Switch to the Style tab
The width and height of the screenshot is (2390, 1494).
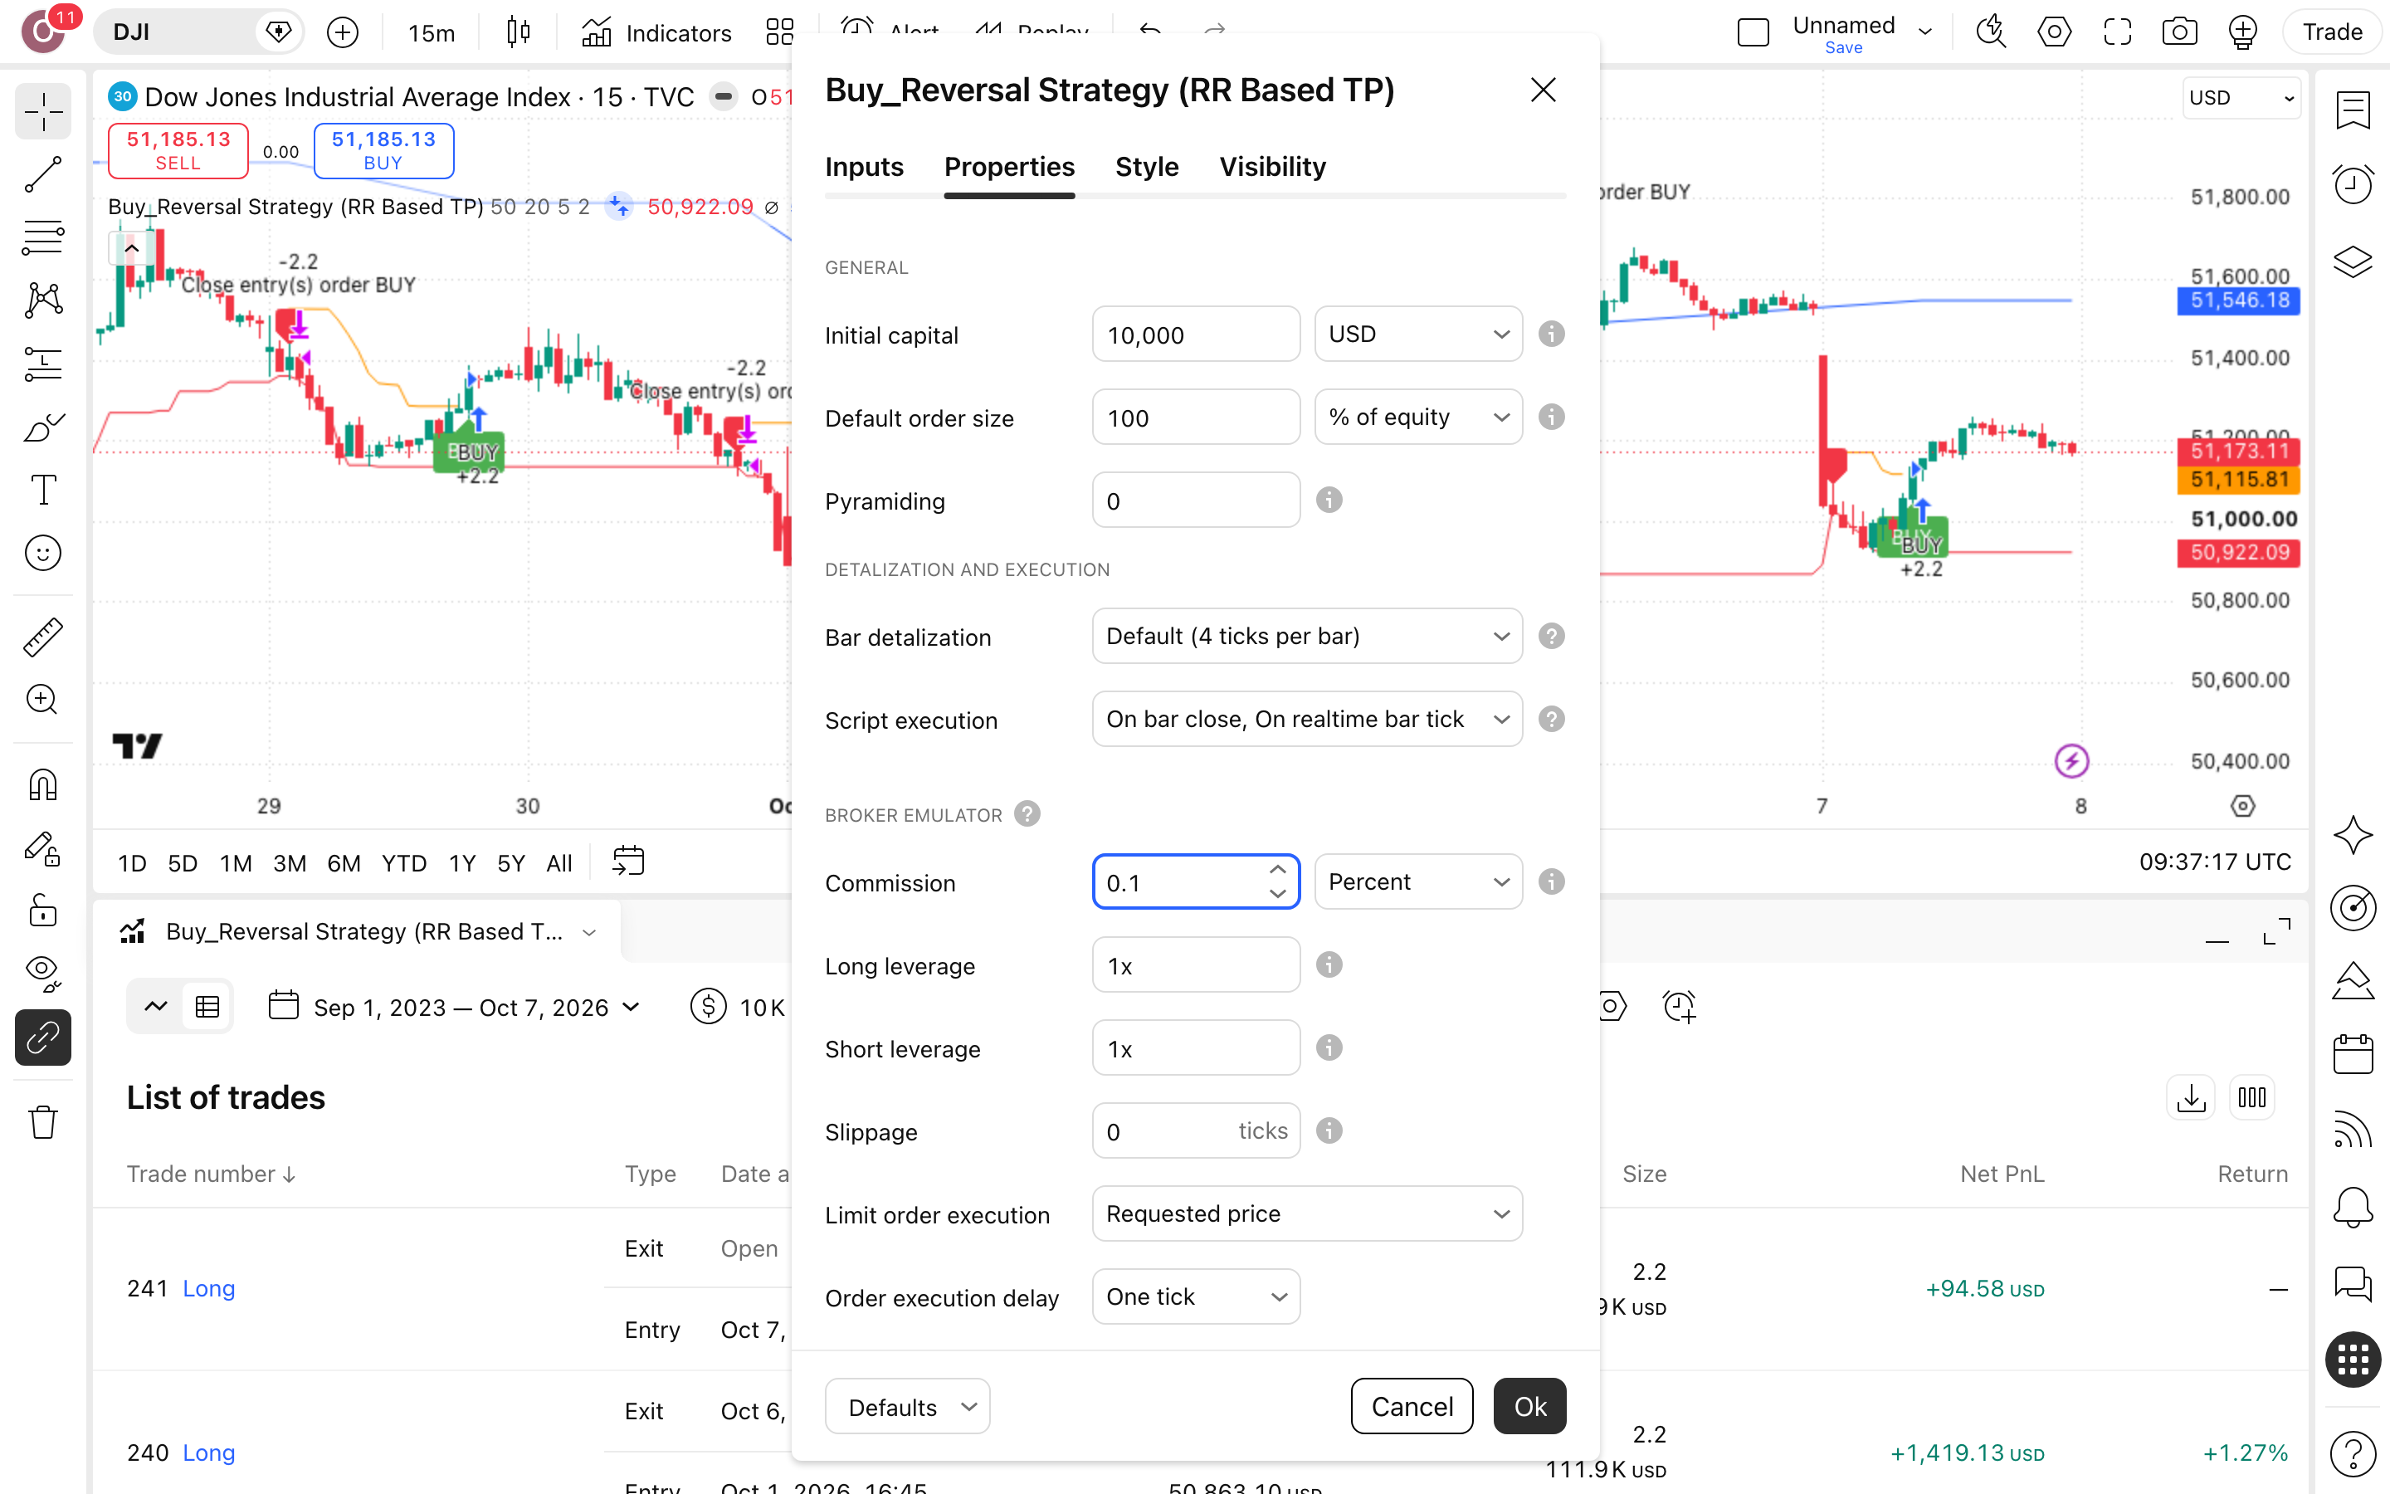click(x=1147, y=167)
